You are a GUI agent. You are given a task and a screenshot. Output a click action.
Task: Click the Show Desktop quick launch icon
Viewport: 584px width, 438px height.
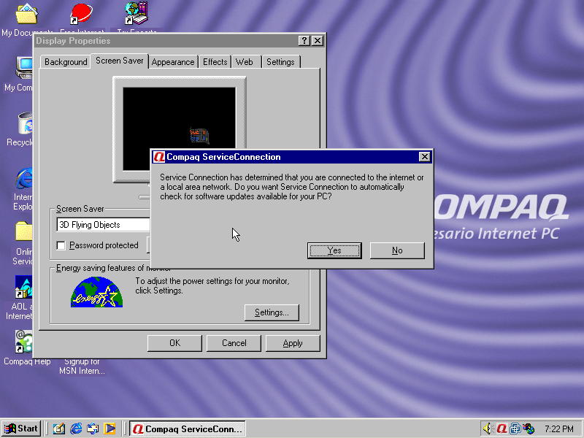point(59,429)
